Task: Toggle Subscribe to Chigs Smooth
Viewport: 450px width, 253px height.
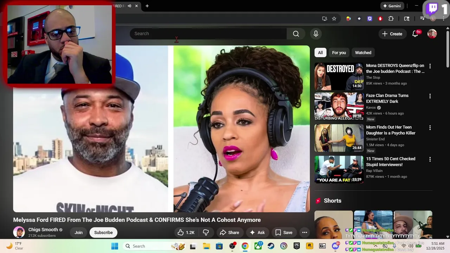Action: pyautogui.click(x=103, y=233)
